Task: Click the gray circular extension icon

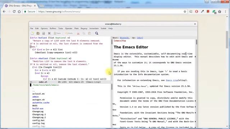Action: pos(191,11)
